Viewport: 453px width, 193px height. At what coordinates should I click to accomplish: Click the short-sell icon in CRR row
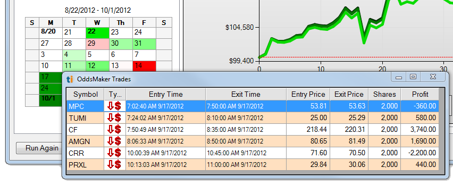point(114,153)
